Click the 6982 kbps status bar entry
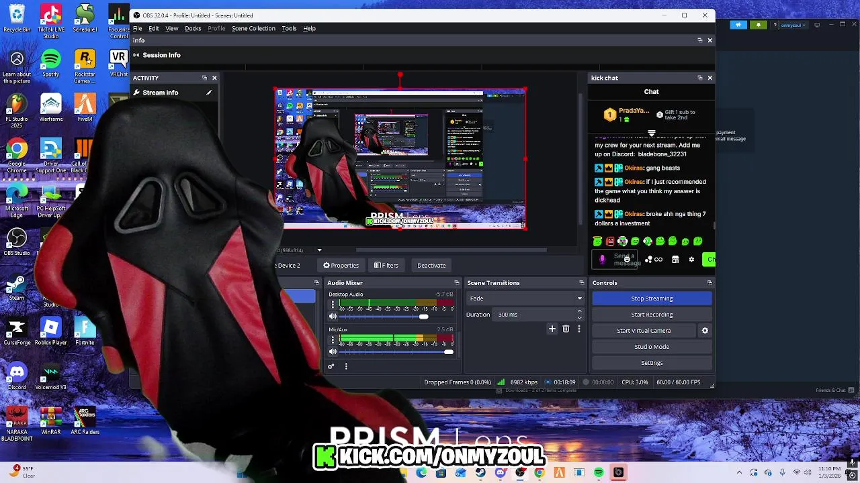This screenshot has width=860, height=483. pyautogui.click(x=523, y=382)
